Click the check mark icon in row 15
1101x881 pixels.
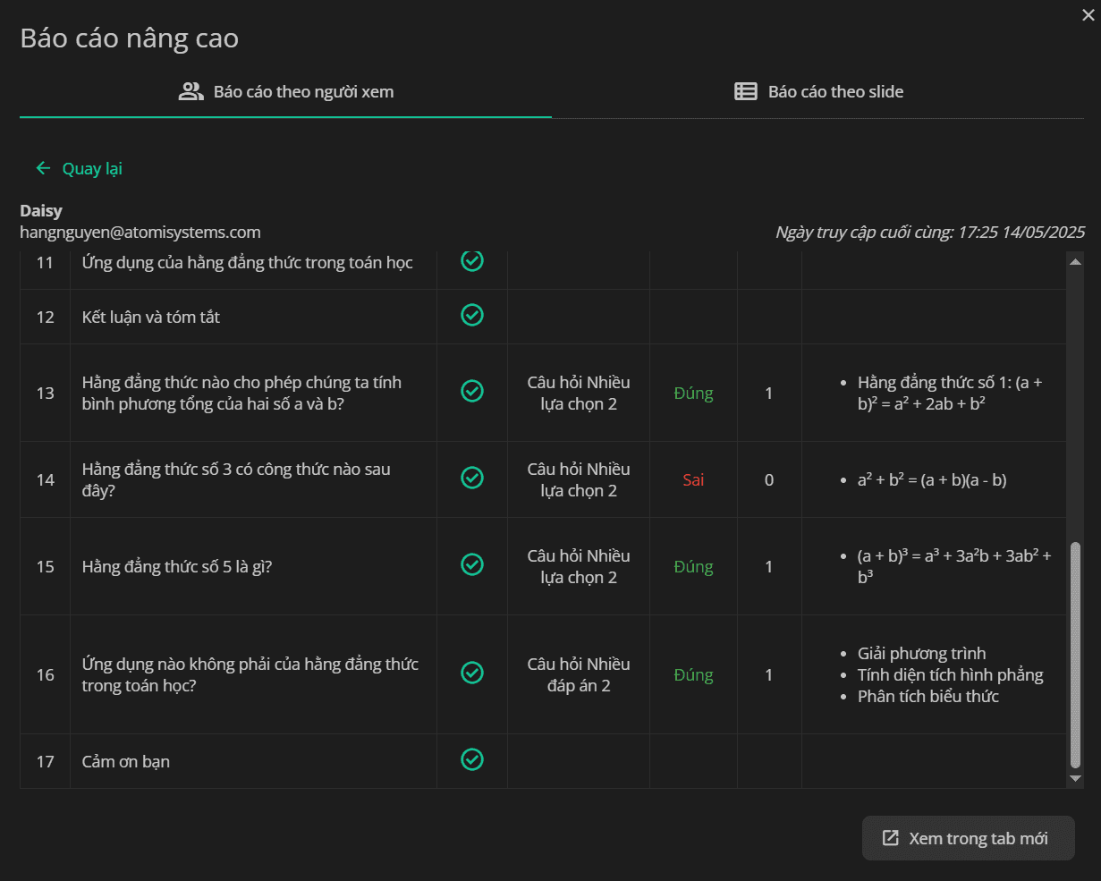coord(472,564)
